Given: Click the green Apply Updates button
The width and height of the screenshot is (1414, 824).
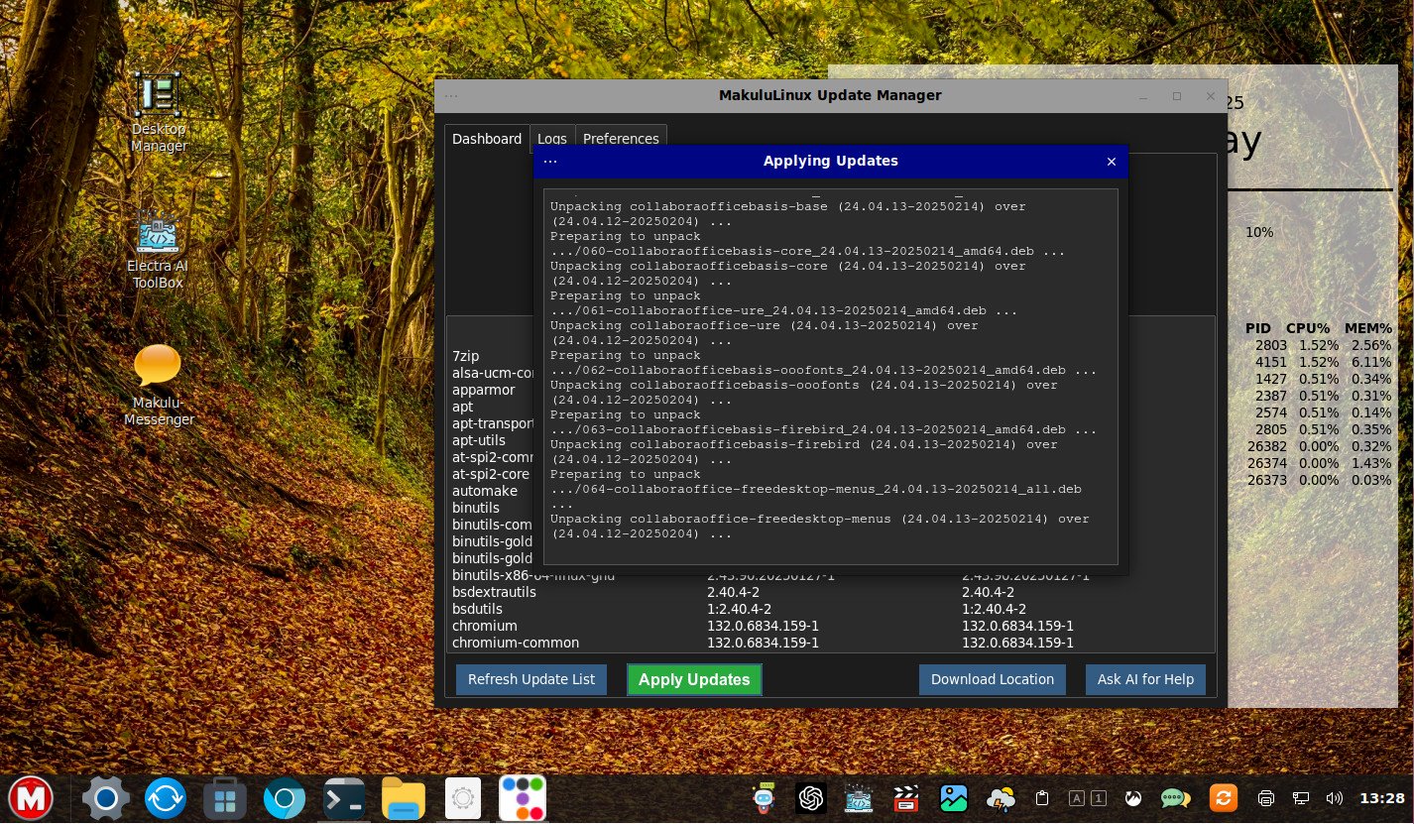Looking at the screenshot, I should click(694, 679).
